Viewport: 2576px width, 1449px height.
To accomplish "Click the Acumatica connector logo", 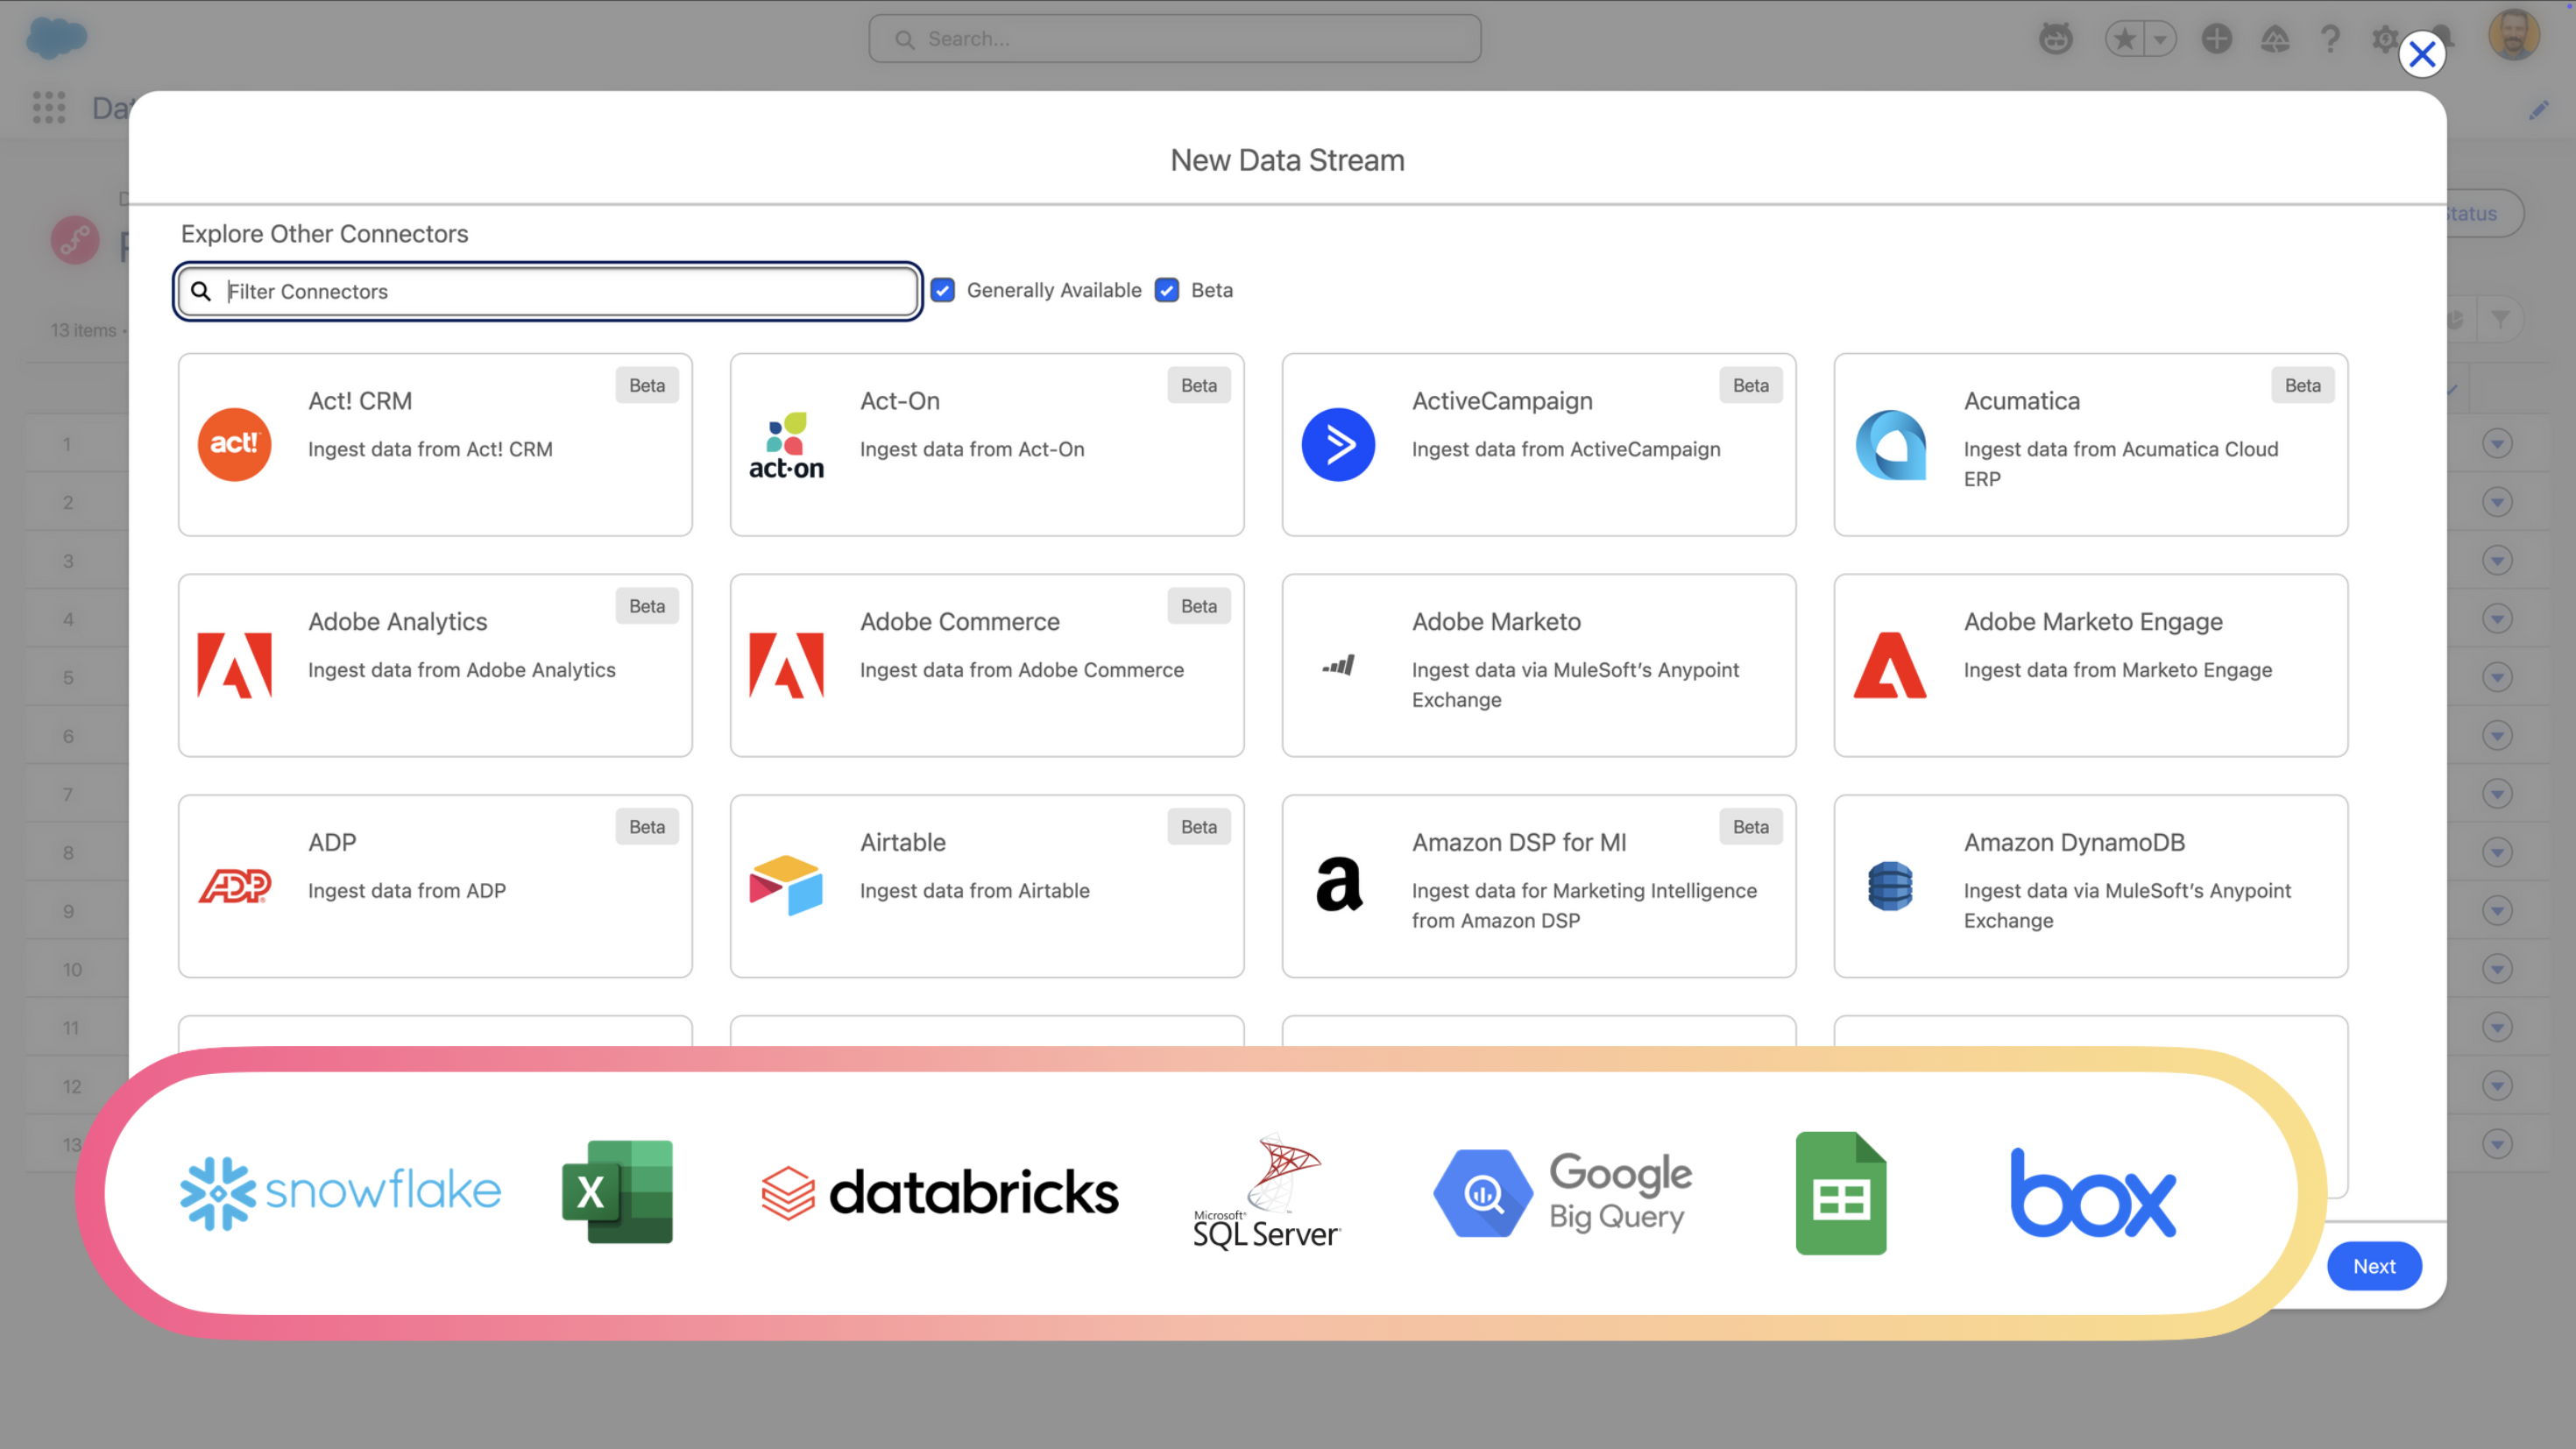I will click(1890, 444).
